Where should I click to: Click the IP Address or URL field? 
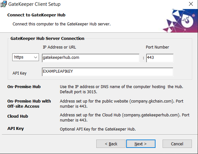tap(90, 58)
